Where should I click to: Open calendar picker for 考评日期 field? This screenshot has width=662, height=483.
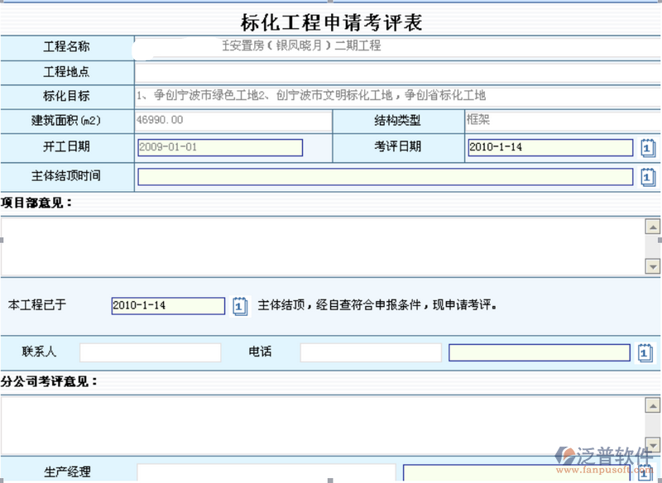pos(648,148)
